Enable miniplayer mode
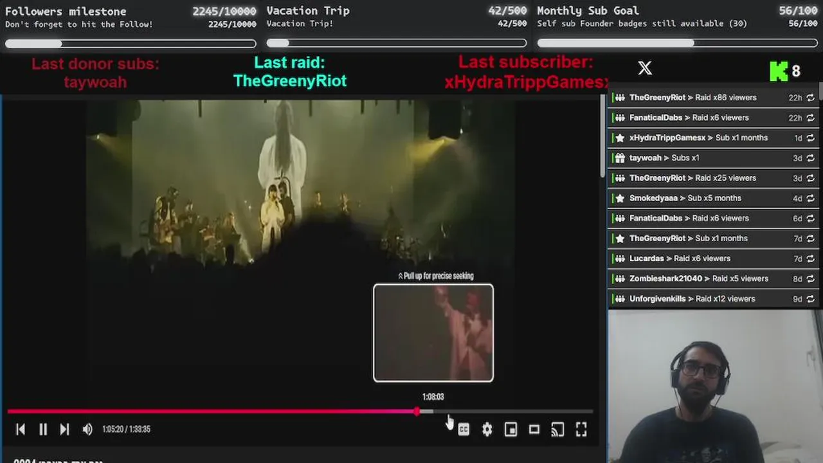The width and height of the screenshot is (823, 463). point(511,429)
